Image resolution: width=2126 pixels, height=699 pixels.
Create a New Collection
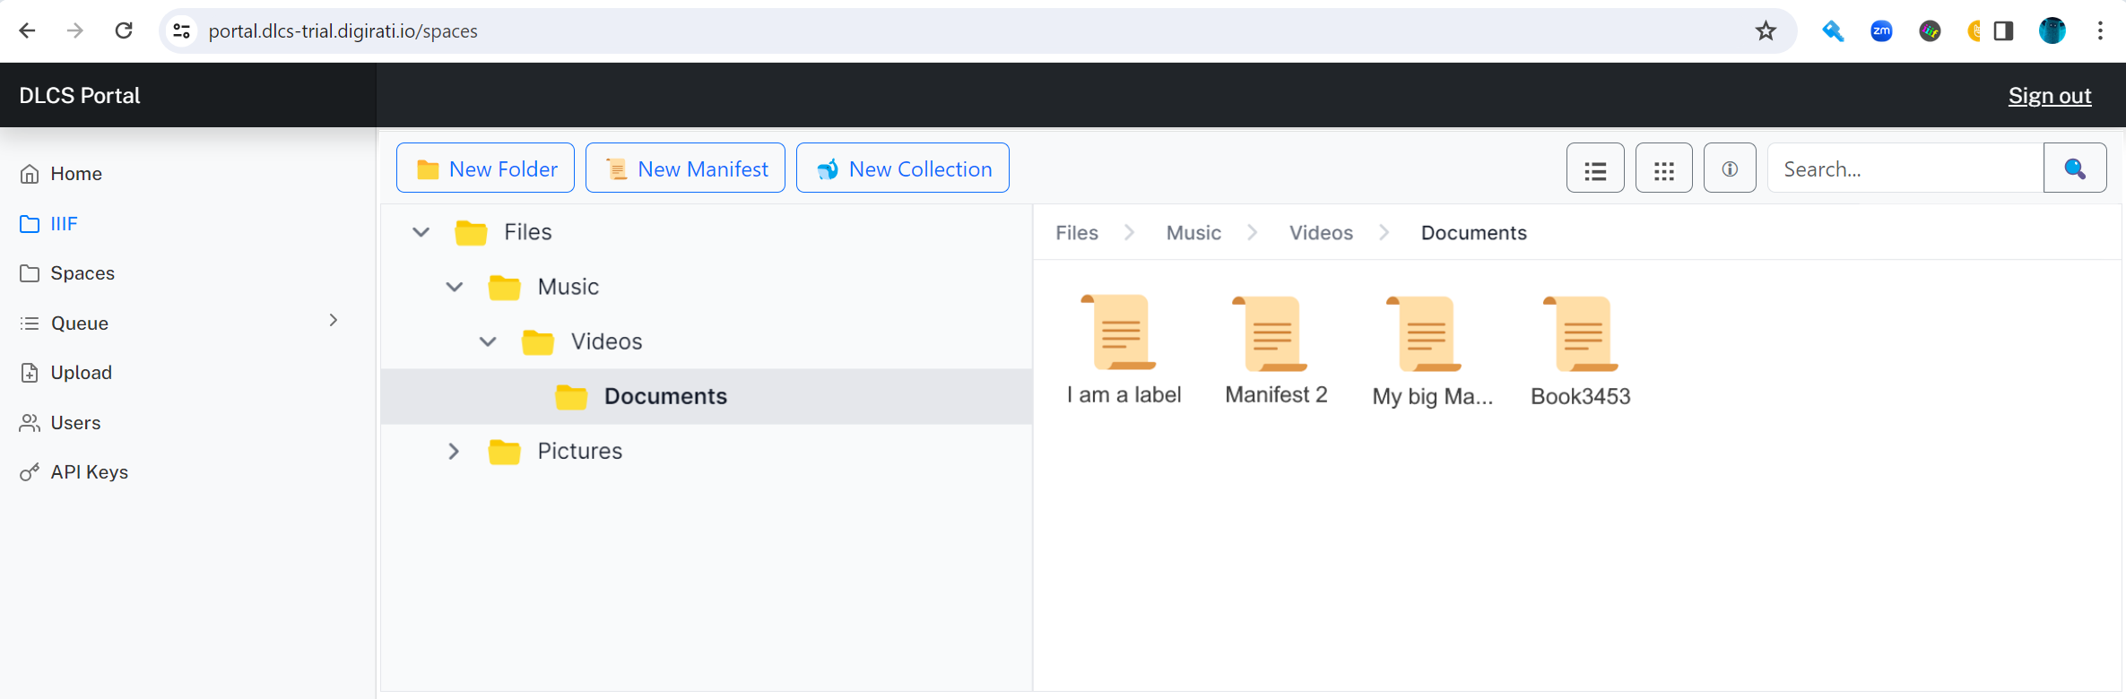click(x=902, y=168)
